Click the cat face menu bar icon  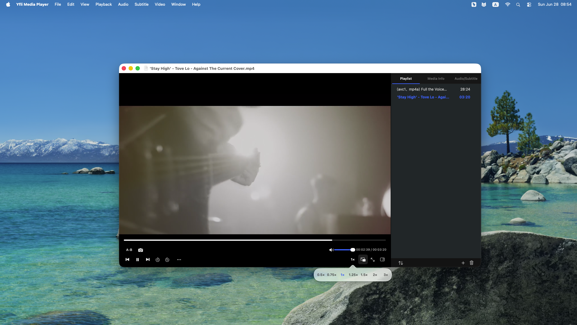484,5
